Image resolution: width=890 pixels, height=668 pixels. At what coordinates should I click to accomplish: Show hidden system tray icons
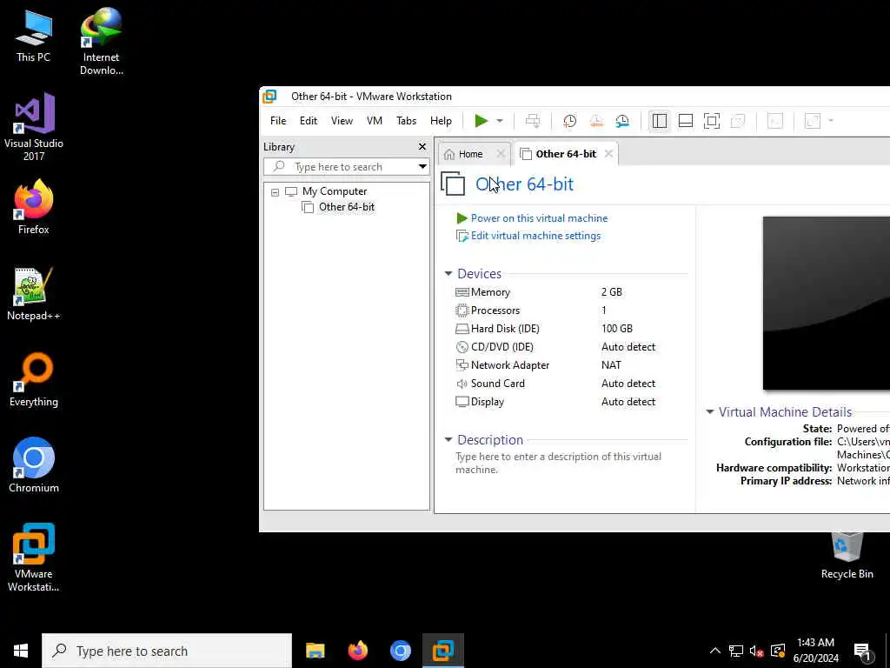point(714,651)
